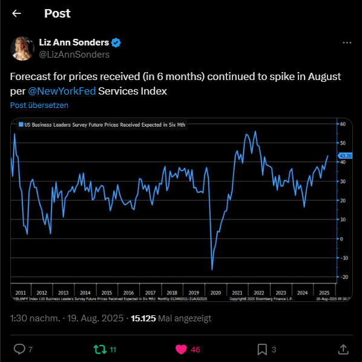
Task: Go back using the arrow icon
Action: [x=16, y=13]
